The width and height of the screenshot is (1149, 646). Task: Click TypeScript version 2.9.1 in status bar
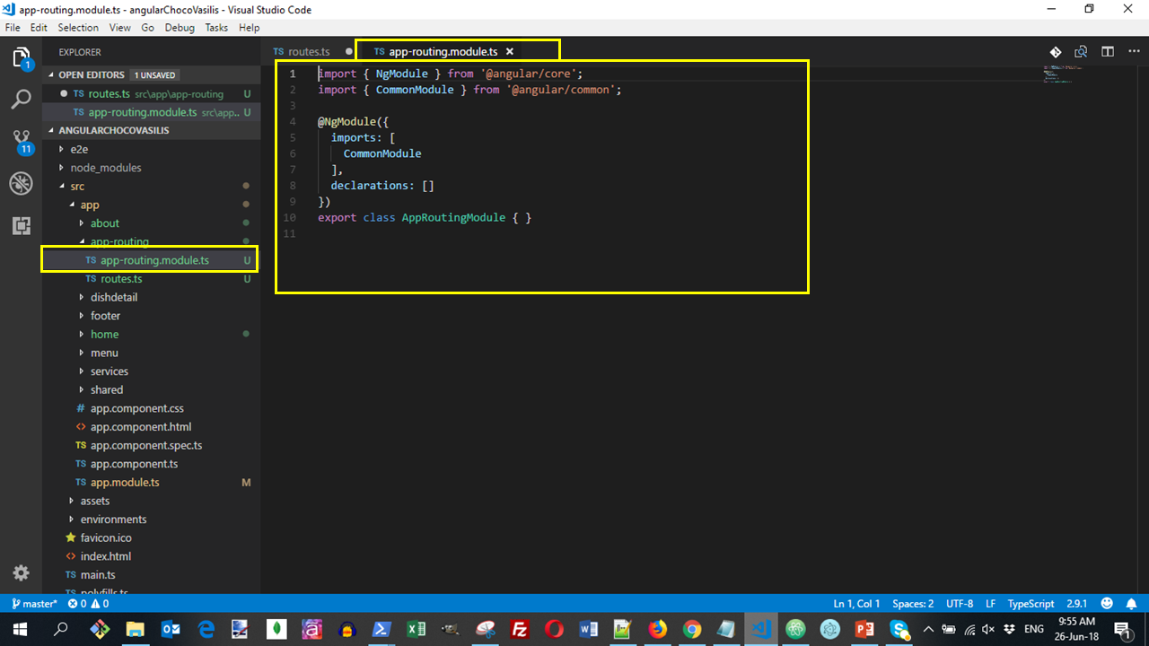pos(1075,604)
